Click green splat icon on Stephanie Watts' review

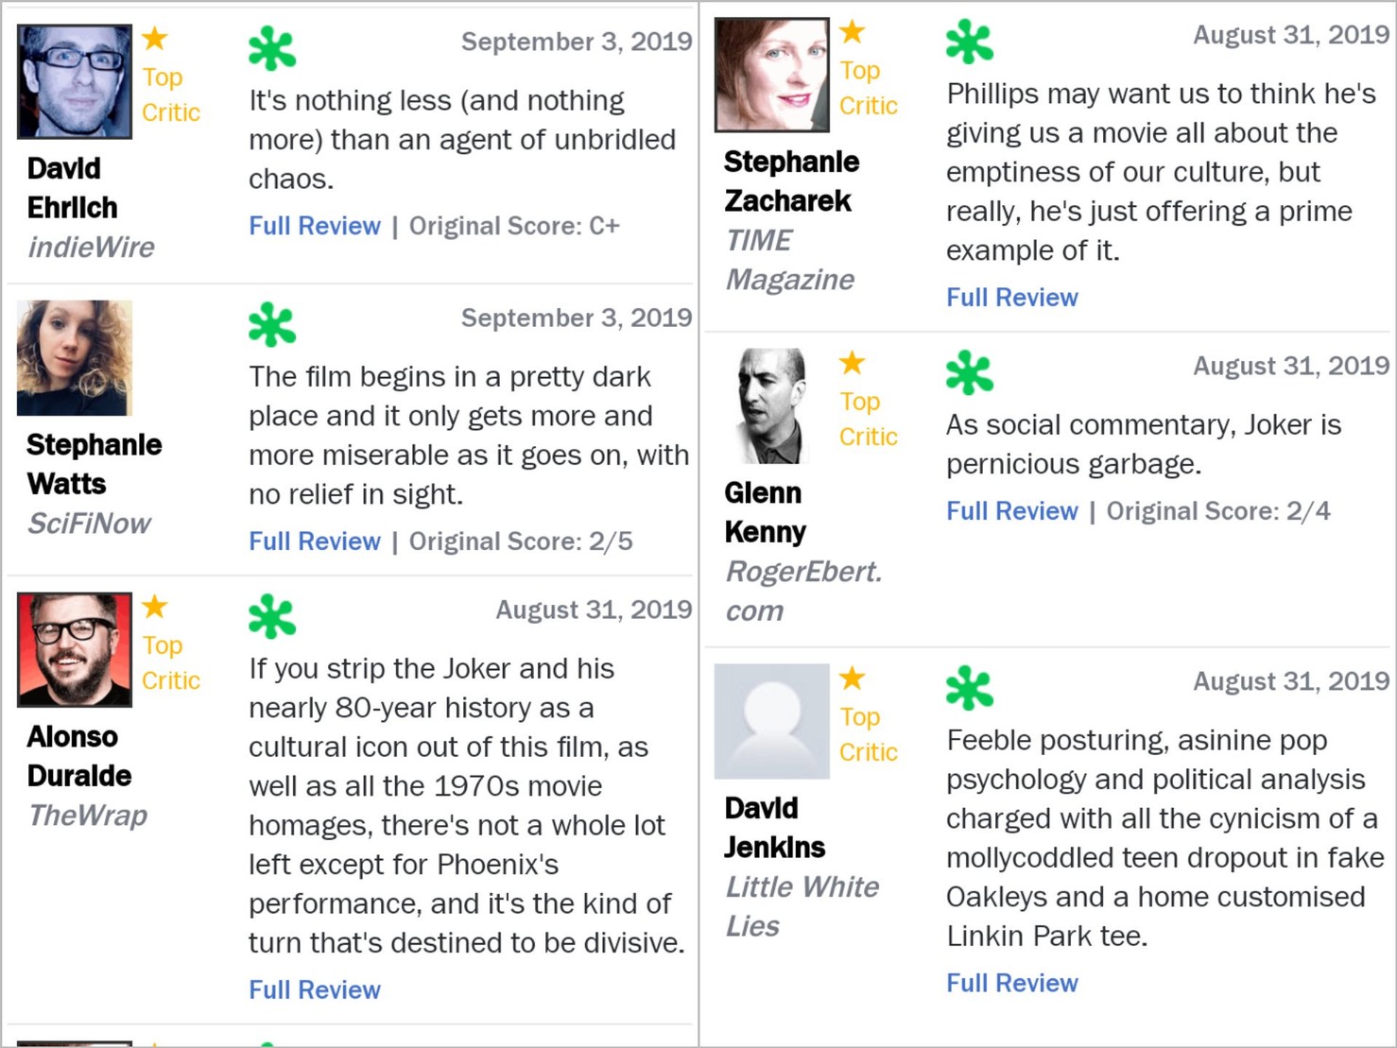(272, 325)
